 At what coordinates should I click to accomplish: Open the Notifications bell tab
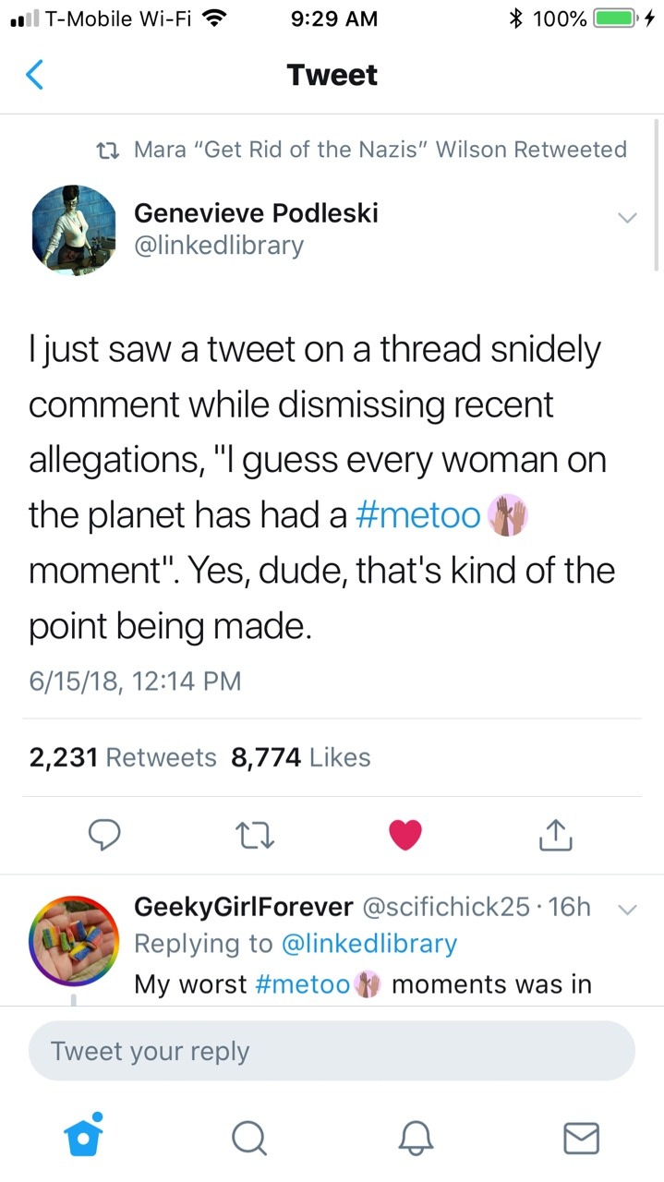[x=416, y=1138]
